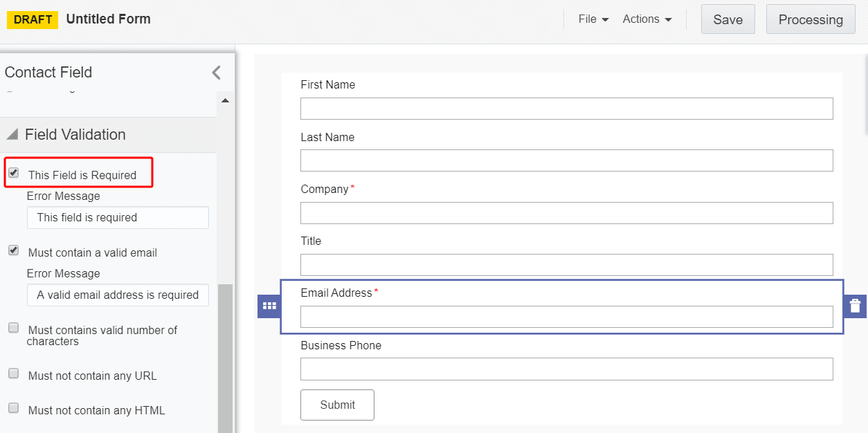The width and height of the screenshot is (868, 433).
Task: Enable Must not contain any URL
Action: [x=13, y=373]
